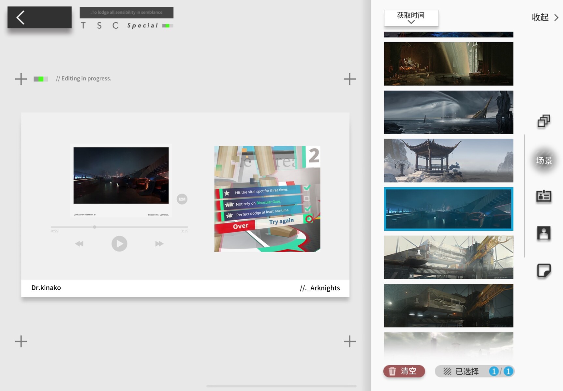The image size is (563, 391).
Task: Click the bottom-left plus icon
Action: pos(21,341)
